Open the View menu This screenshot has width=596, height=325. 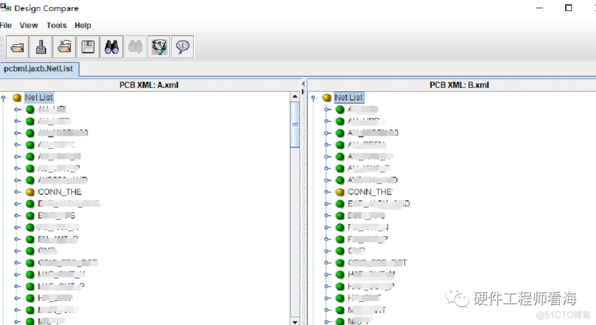(29, 25)
